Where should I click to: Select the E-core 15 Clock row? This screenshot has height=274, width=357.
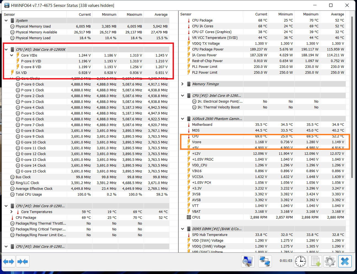[x=85, y=171]
